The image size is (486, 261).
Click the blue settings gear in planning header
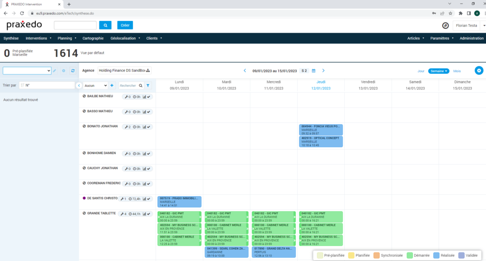click(479, 71)
